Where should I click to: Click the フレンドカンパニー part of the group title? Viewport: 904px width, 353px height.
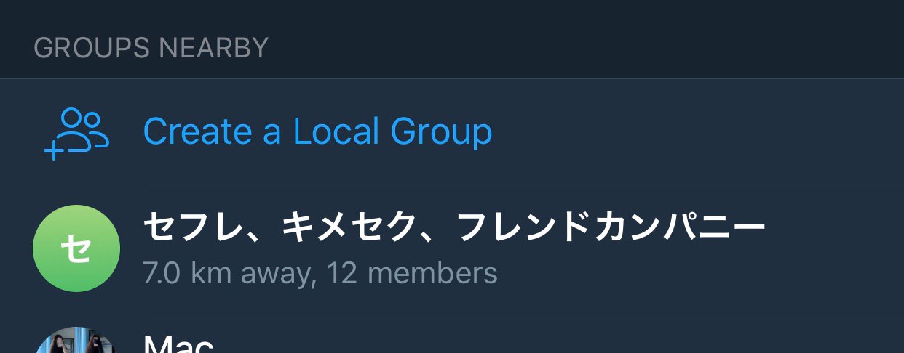pos(610,228)
